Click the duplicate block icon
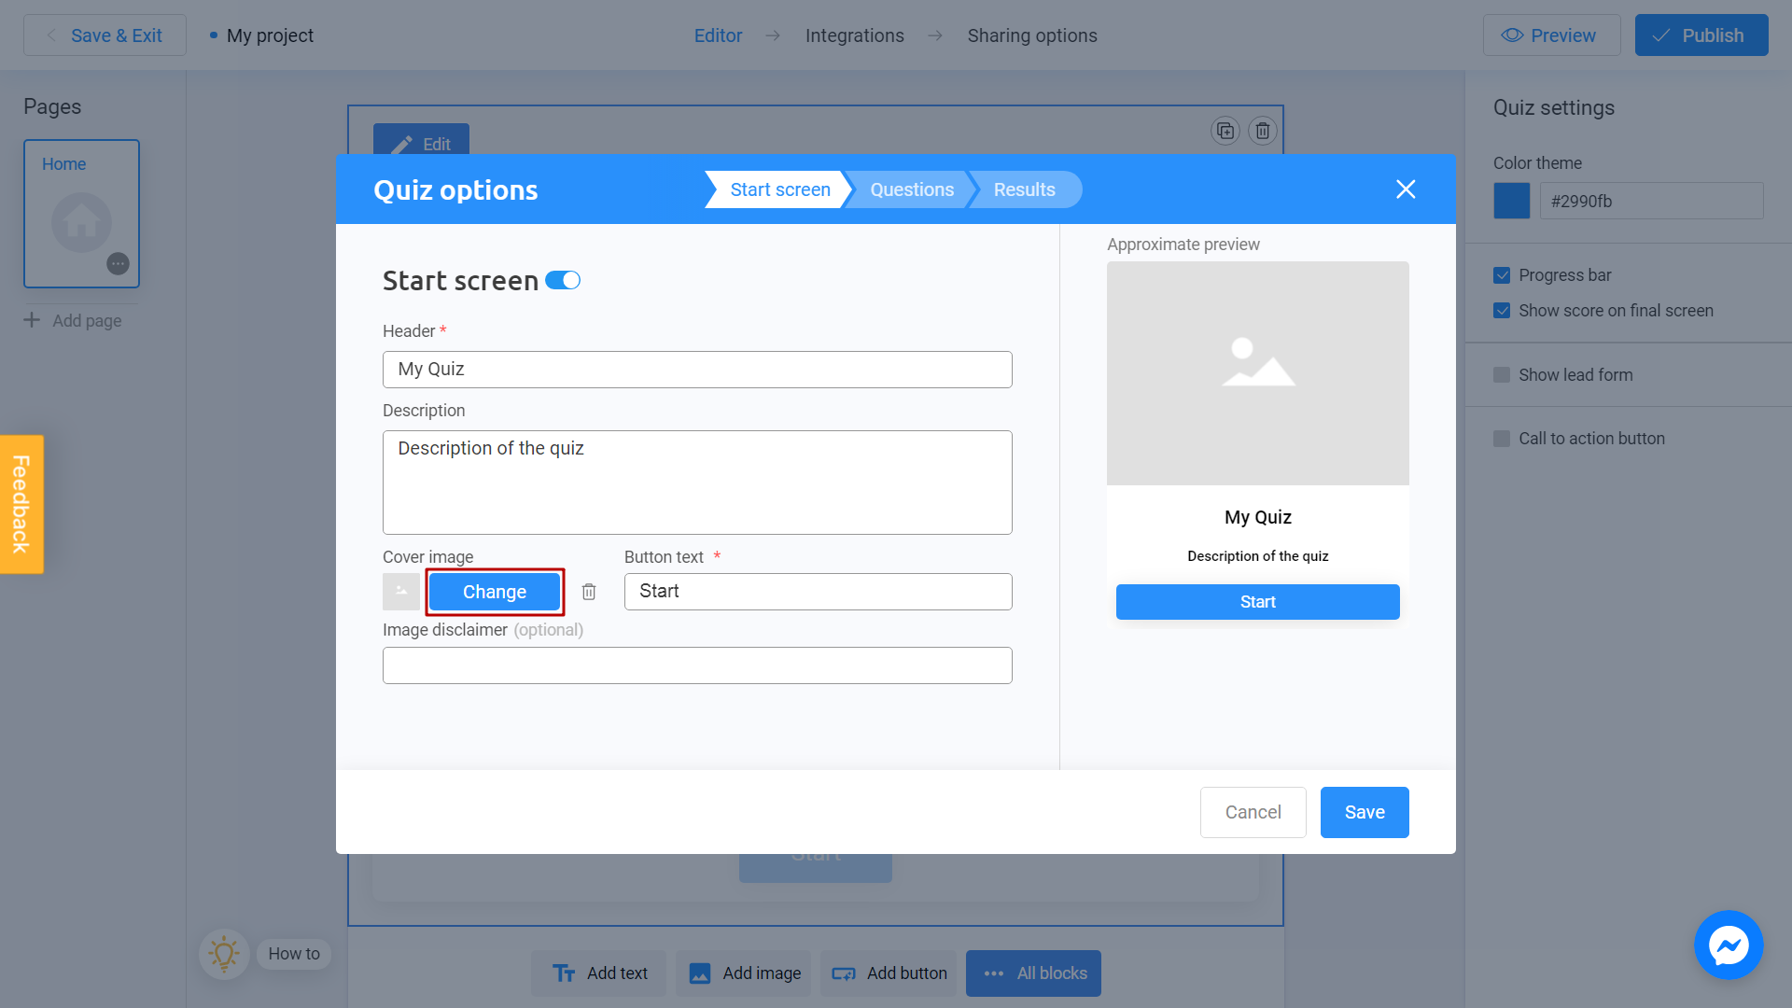The width and height of the screenshot is (1792, 1008). pyautogui.click(x=1225, y=131)
